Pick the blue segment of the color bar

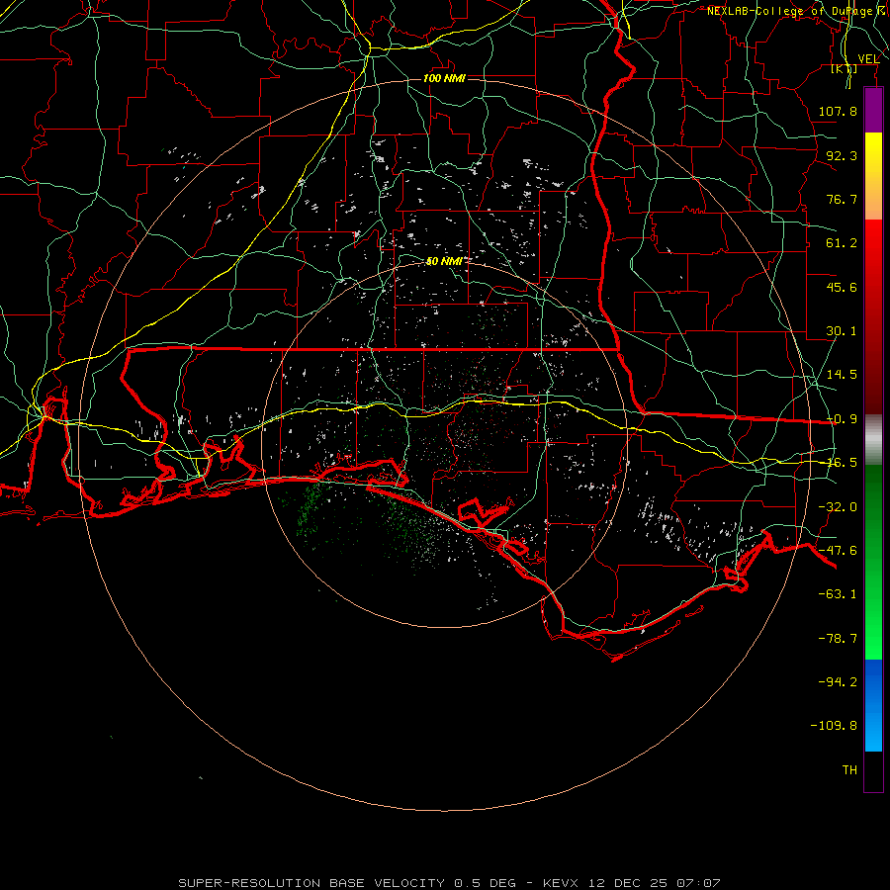(x=873, y=705)
